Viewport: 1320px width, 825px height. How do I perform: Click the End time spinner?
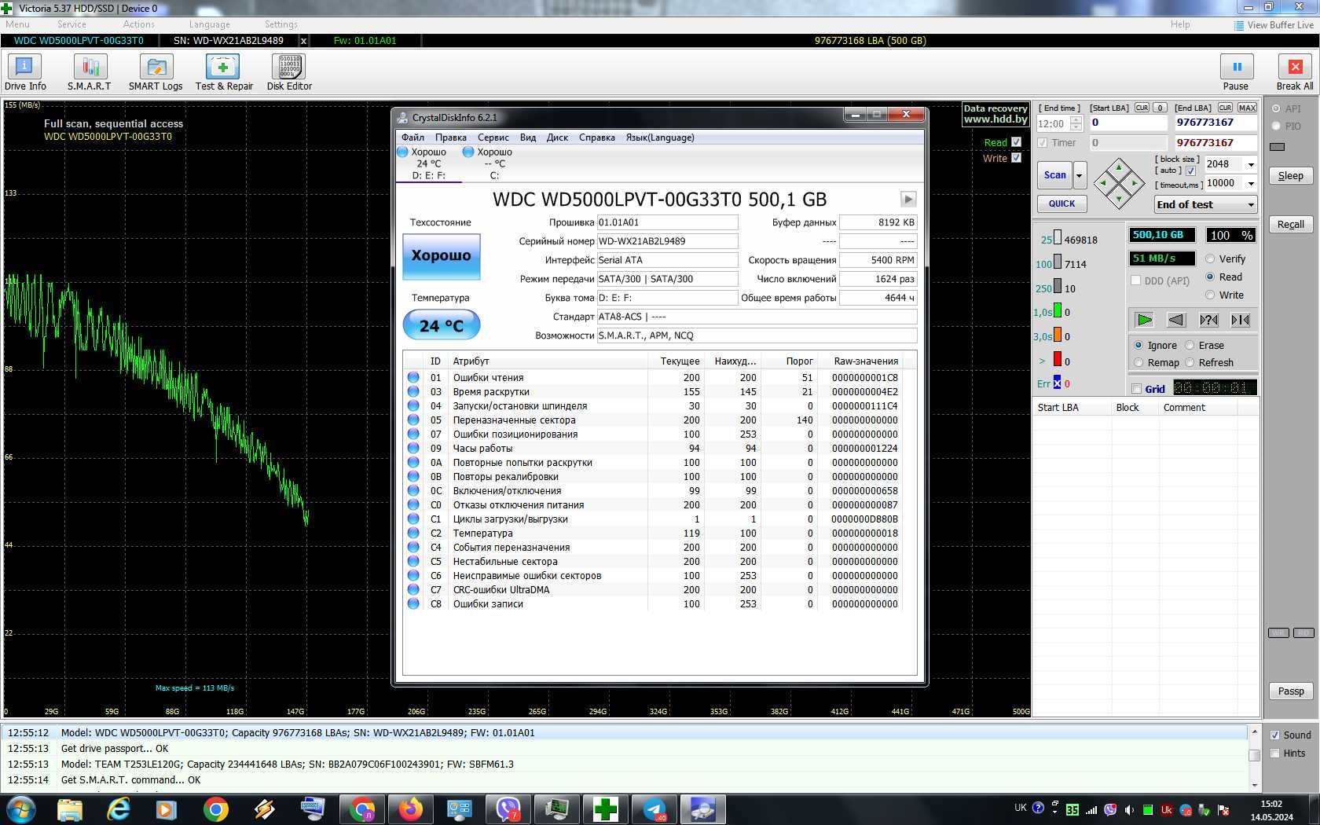(1076, 123)
